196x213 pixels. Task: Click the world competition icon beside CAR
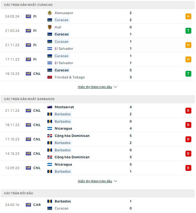click(28, 205)
